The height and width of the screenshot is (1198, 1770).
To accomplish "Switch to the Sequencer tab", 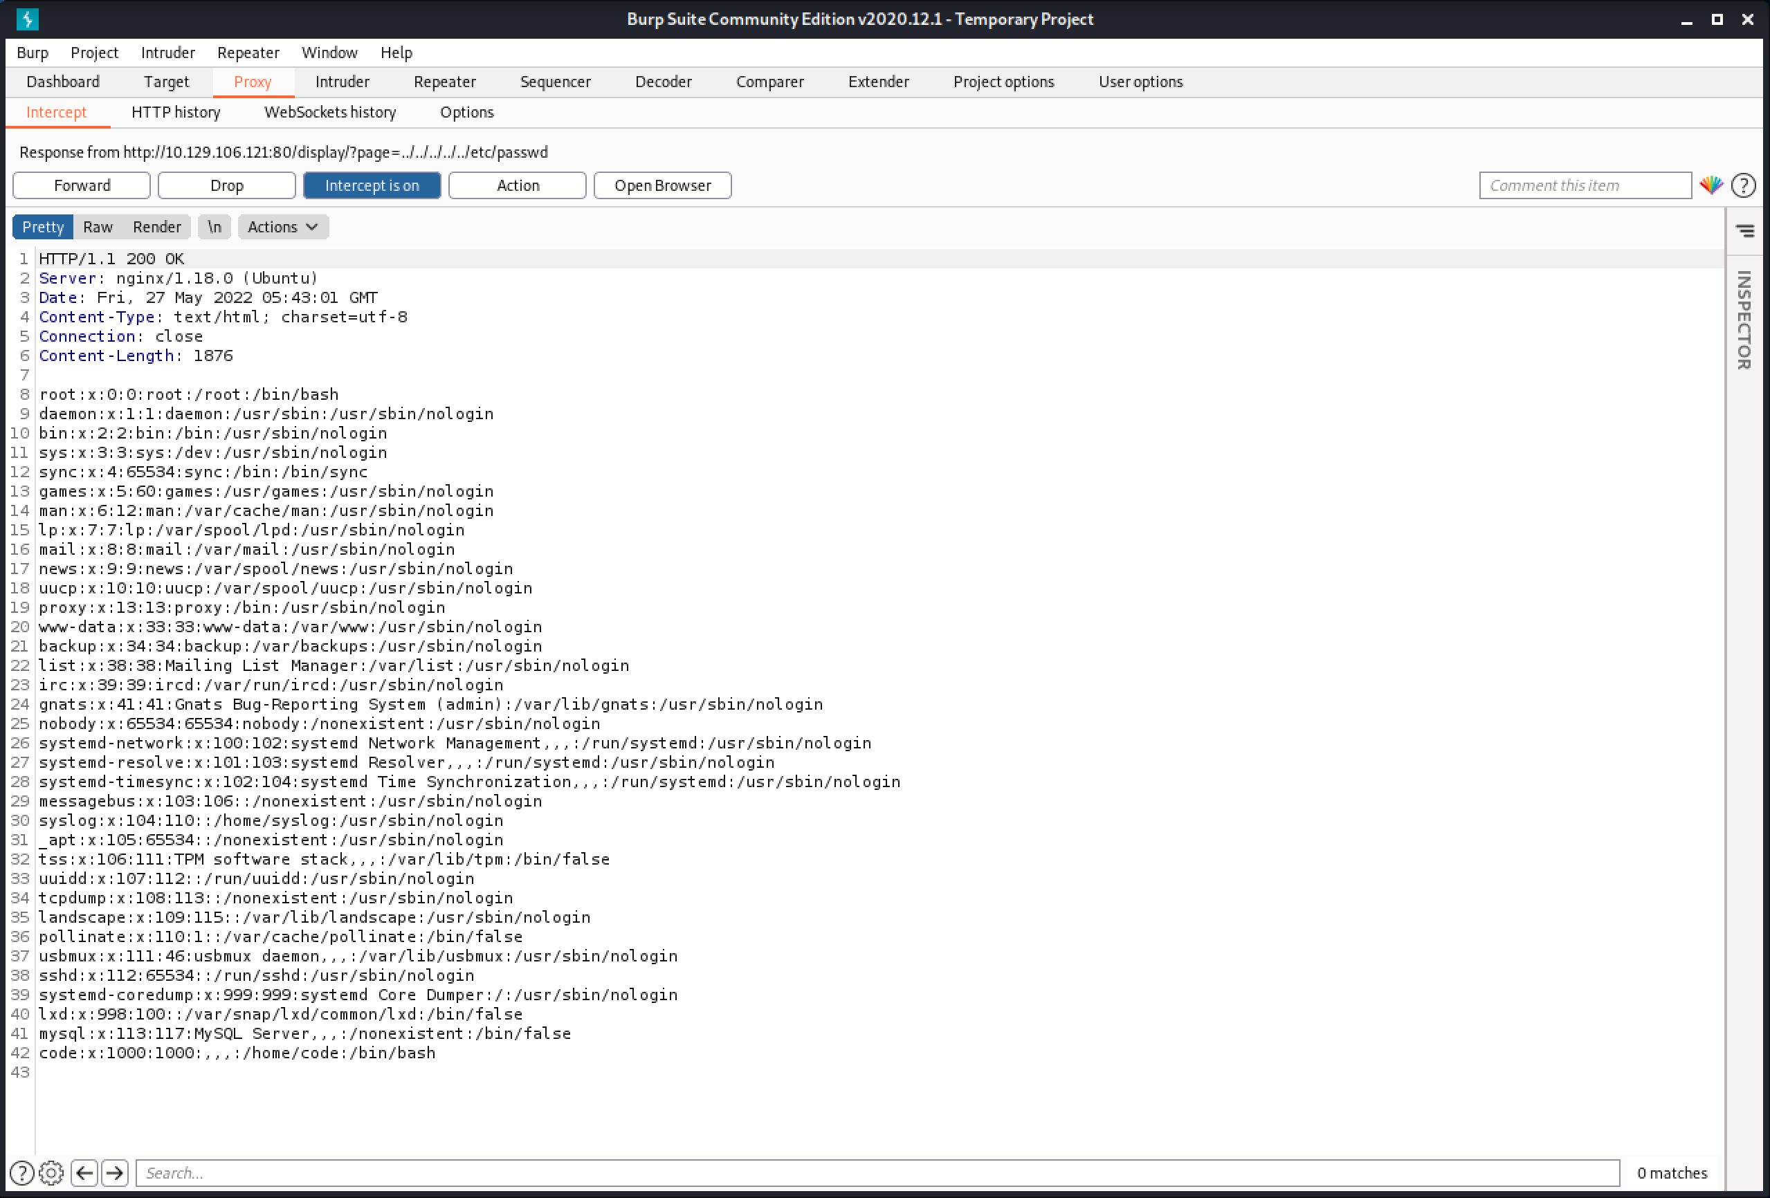I will [555, 82].
